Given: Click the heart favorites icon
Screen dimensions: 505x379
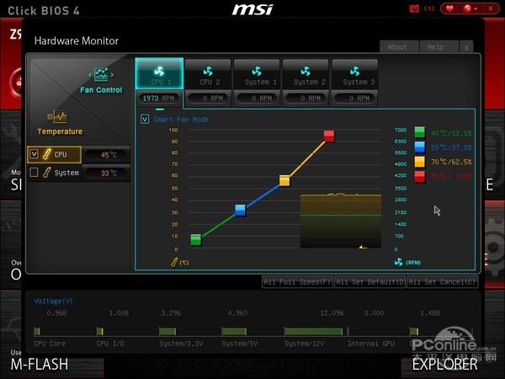Looking at the screenshot, I should click(449, 8).
